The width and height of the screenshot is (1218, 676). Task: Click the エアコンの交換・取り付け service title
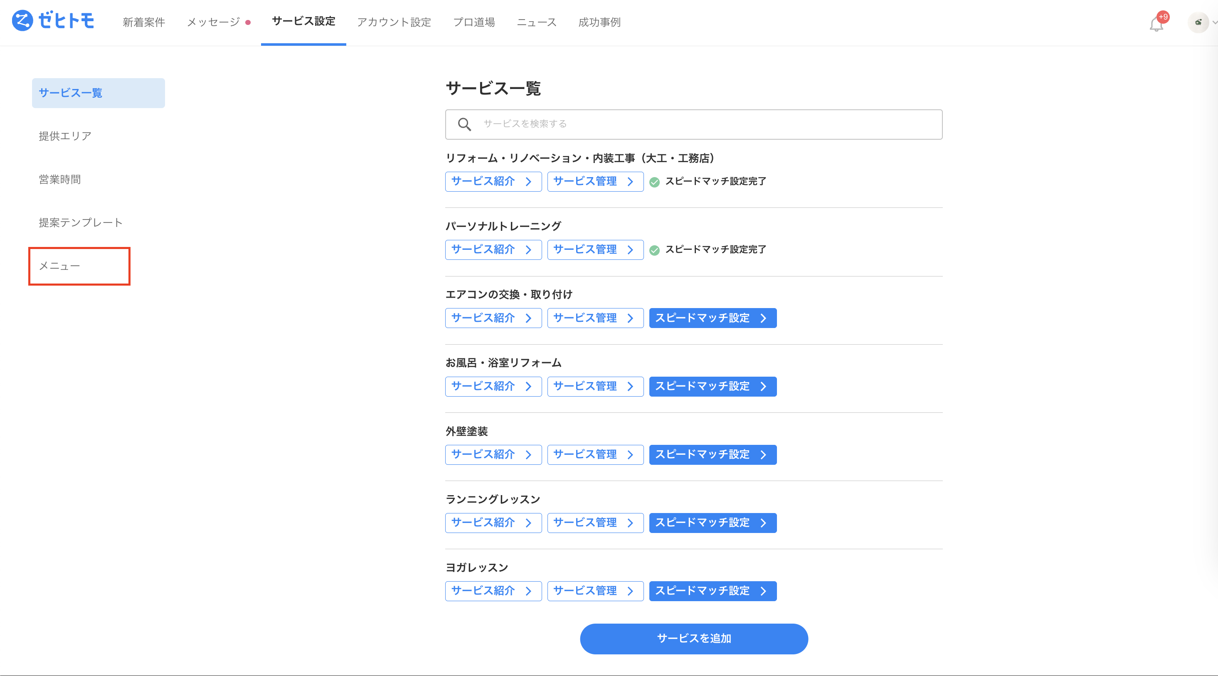point(509,294)
